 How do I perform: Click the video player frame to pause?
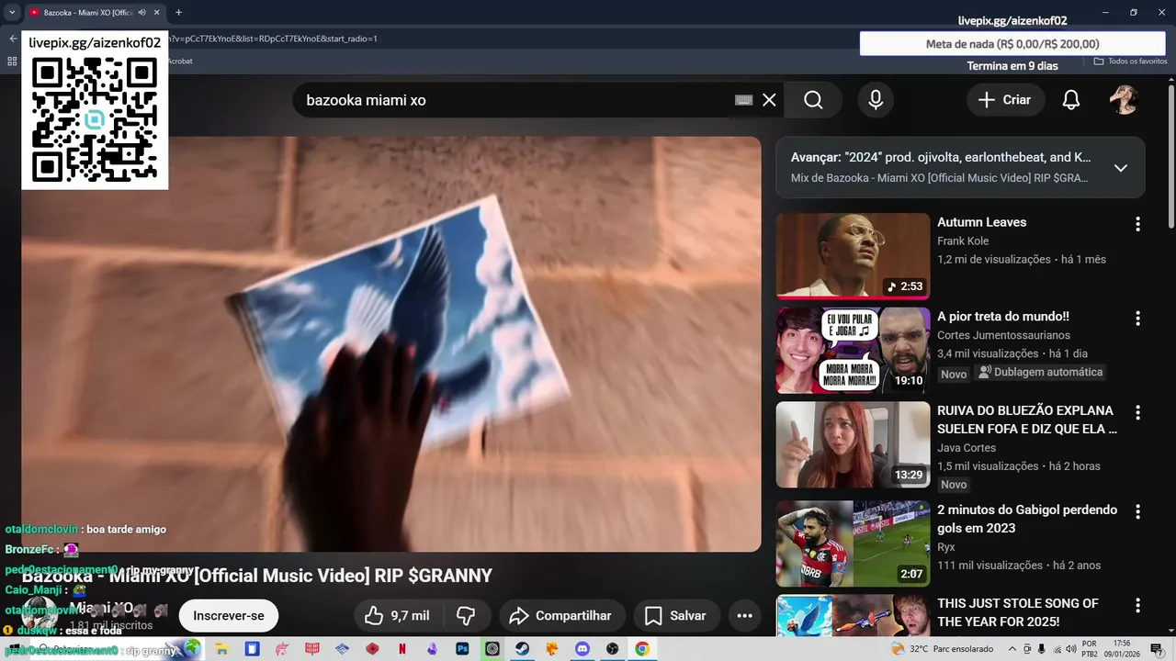pos(391,344)
